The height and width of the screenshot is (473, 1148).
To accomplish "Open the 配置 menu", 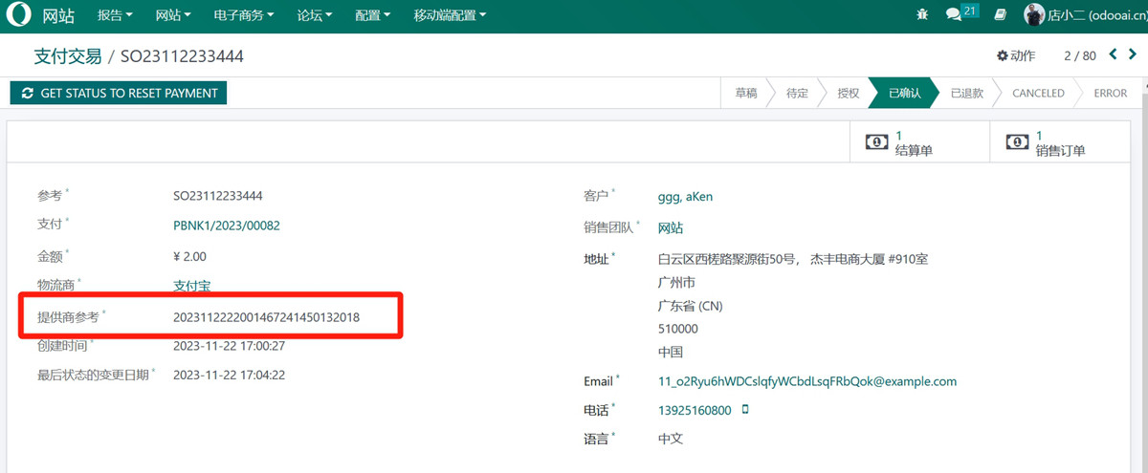I will click(372, 16).
